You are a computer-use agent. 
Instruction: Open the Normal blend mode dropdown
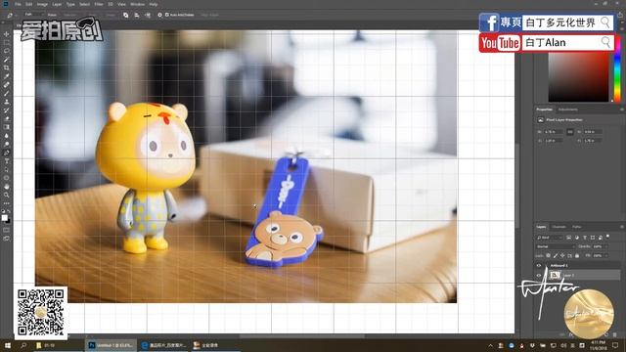(555, 246)
